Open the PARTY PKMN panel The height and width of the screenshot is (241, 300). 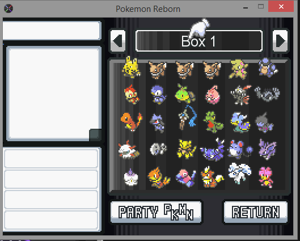156,212
